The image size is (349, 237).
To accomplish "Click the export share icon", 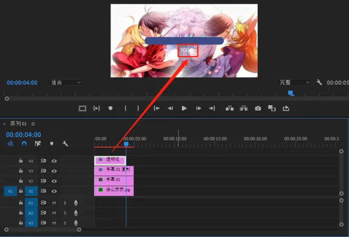I will 286,108.
